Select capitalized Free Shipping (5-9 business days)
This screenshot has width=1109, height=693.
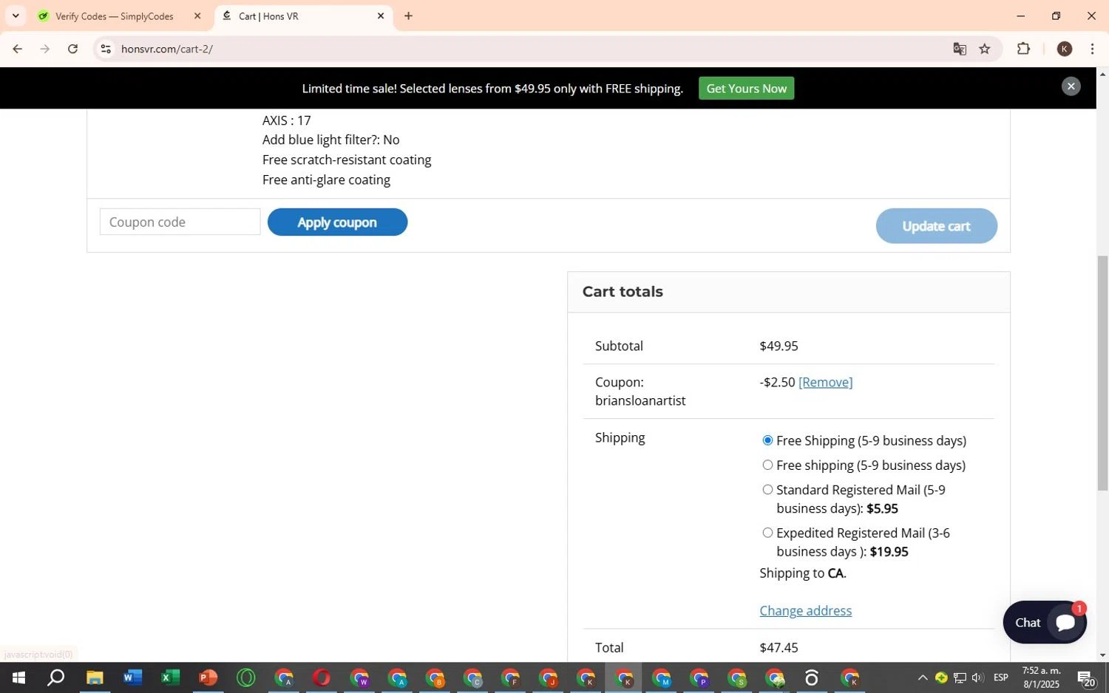(767, 440)
